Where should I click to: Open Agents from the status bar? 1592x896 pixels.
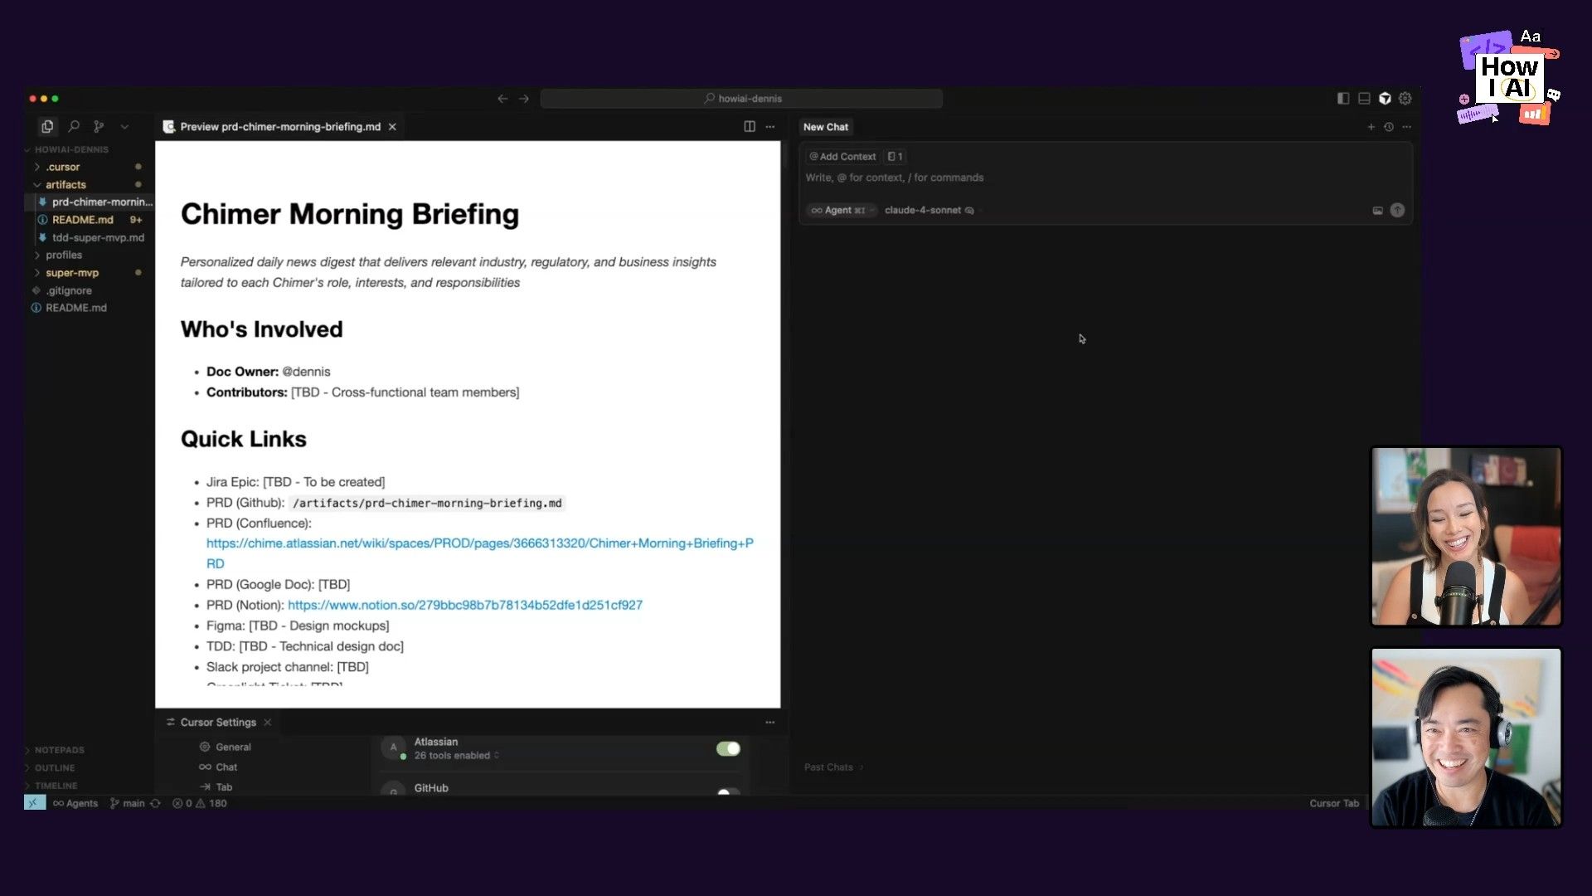pyautogui.click(x=75, y=803)
